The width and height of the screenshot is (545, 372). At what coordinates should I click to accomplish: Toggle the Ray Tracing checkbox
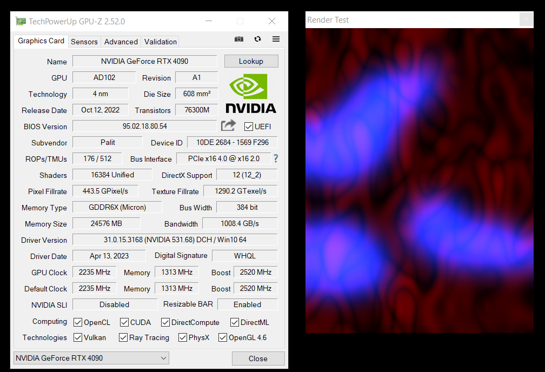123,337
